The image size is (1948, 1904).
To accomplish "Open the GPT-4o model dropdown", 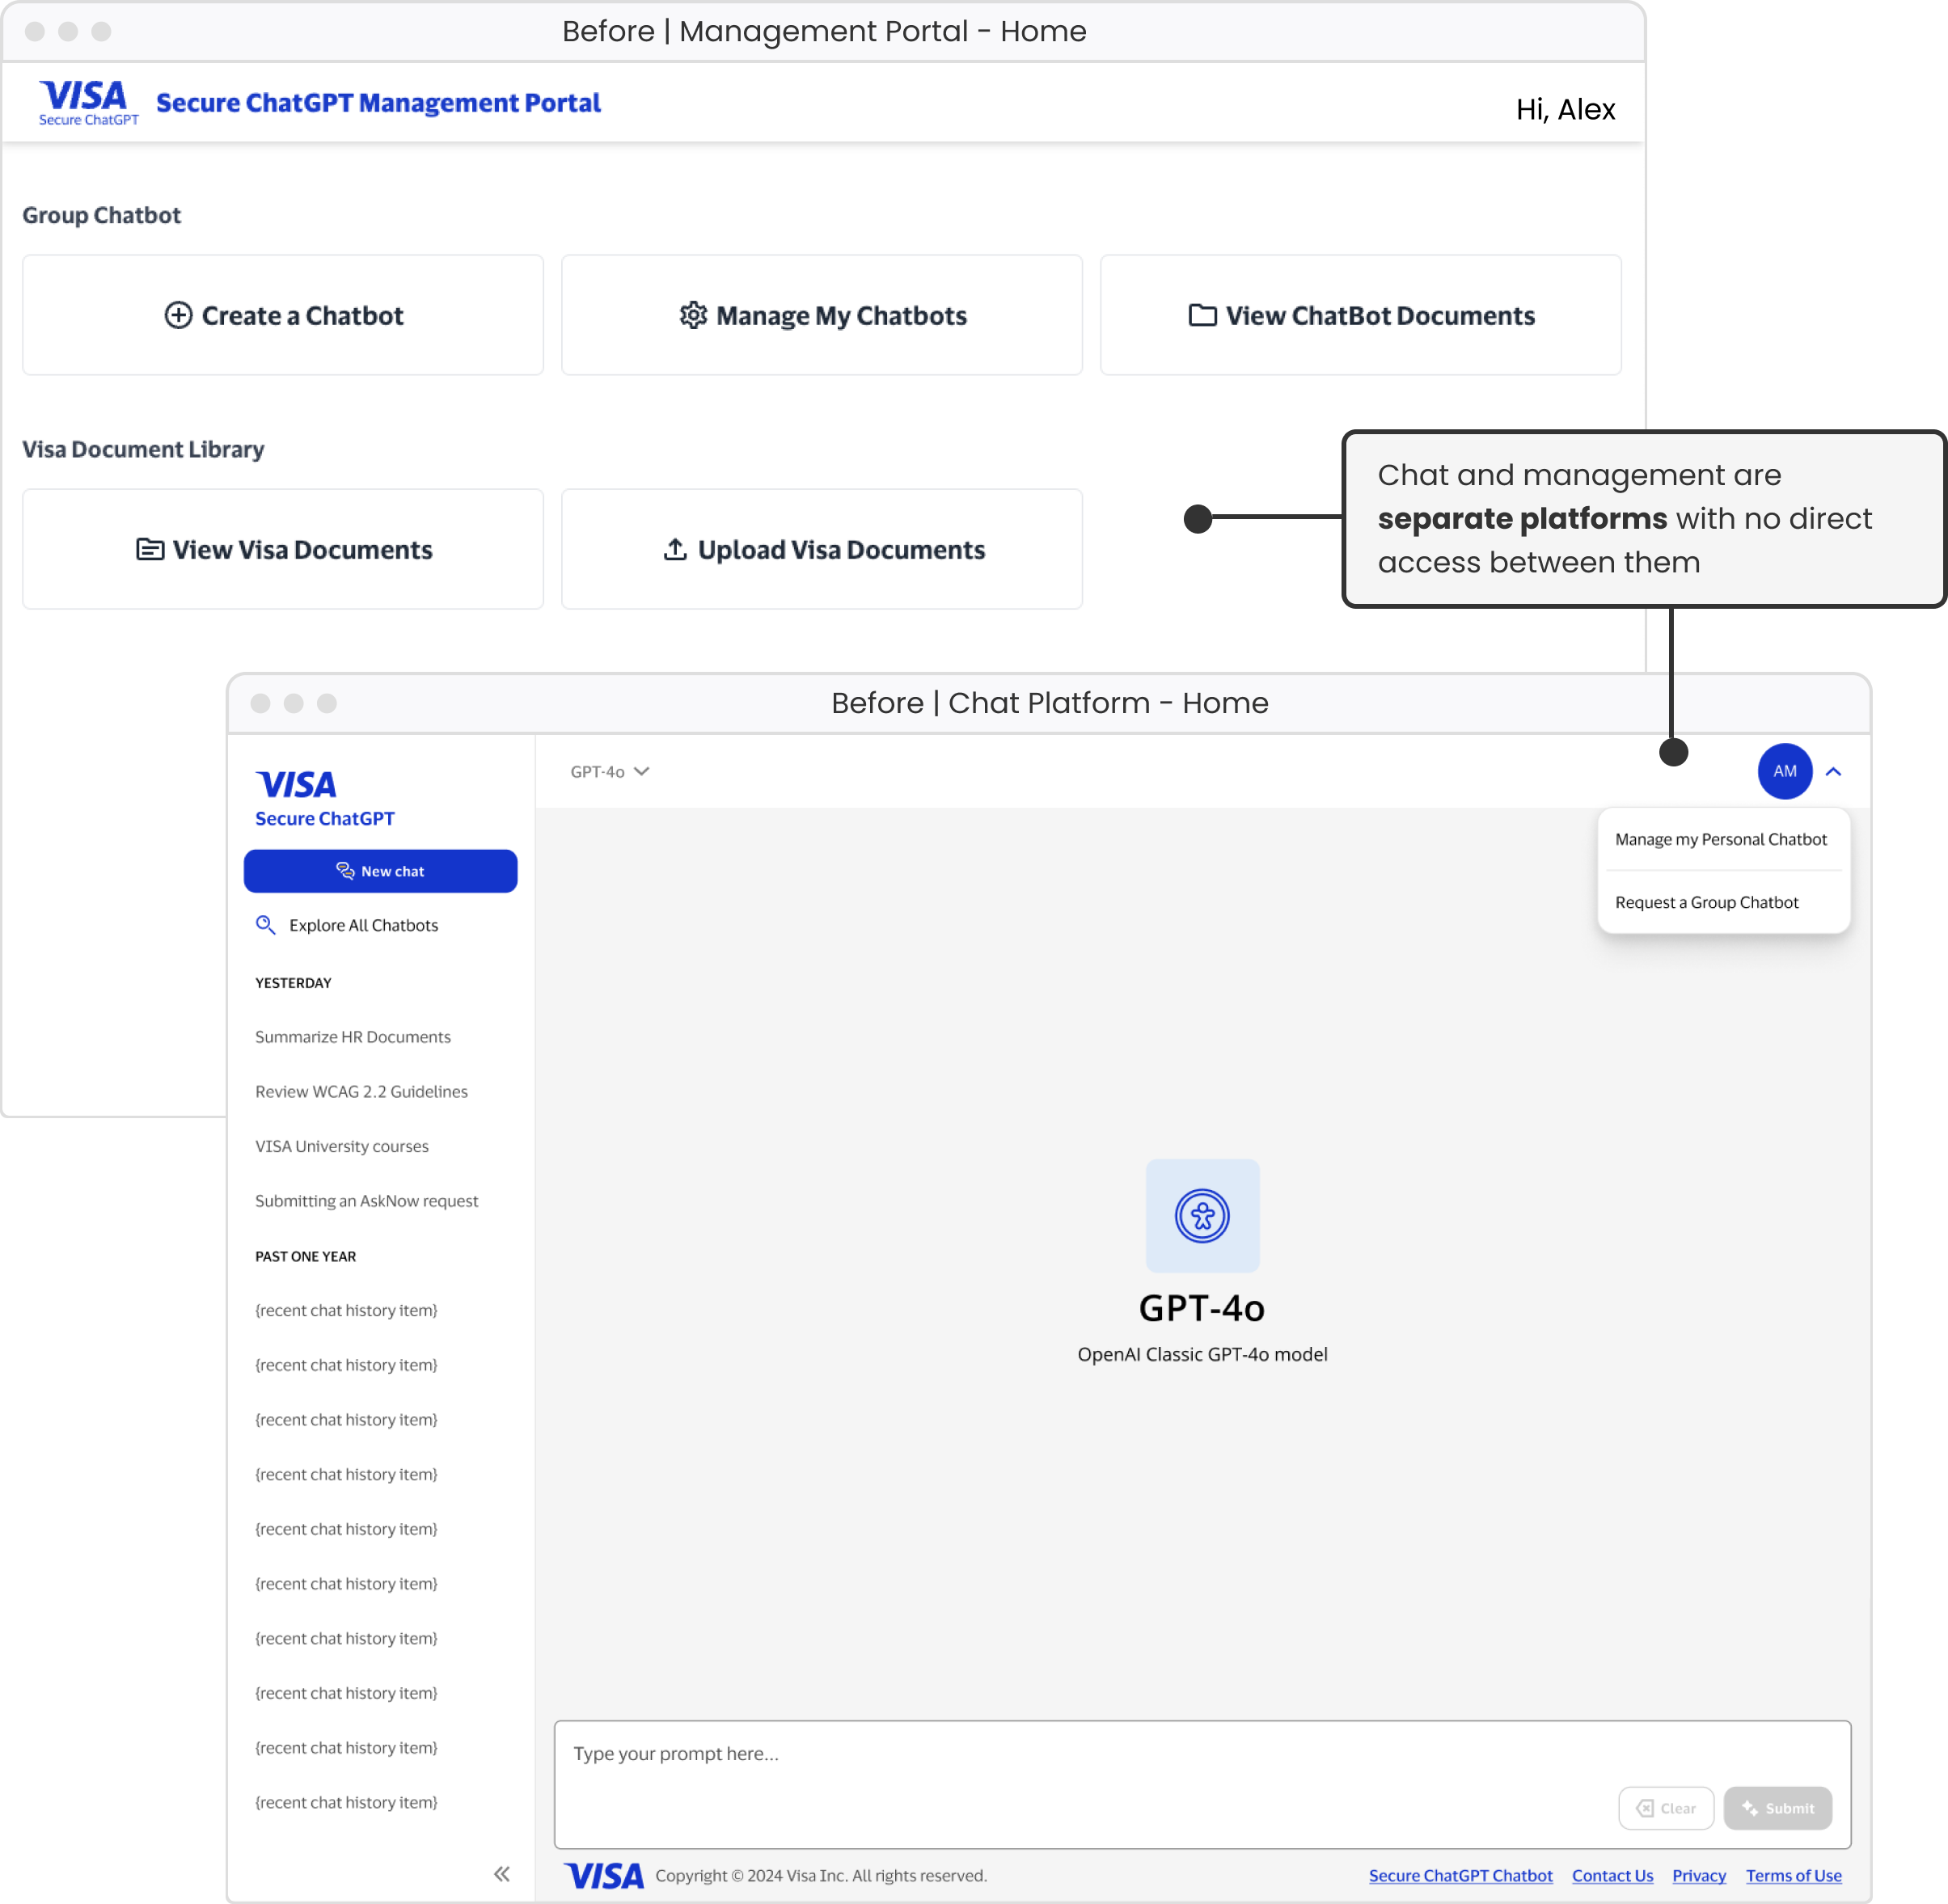I will pos(610,771).
